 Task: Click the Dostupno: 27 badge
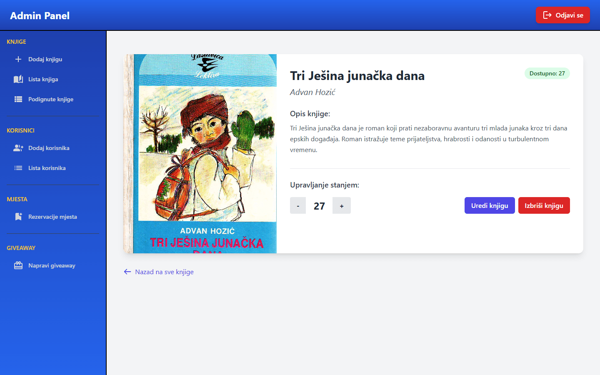coord(547,73)
